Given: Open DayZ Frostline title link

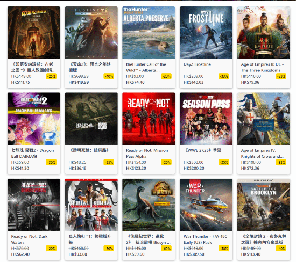Looking at the screenshot, I should (197, 64).
